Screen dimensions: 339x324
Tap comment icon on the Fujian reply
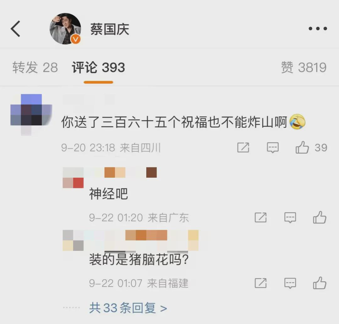click(290, 283)
